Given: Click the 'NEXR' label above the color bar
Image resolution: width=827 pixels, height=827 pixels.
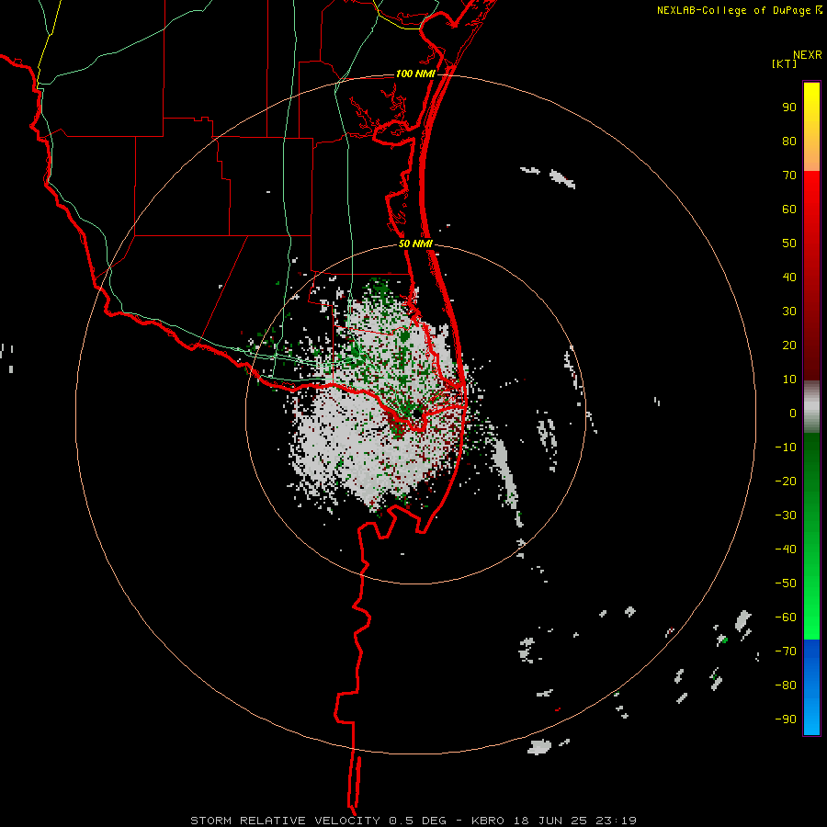Looking at the screenshot, I should (808, 55).
